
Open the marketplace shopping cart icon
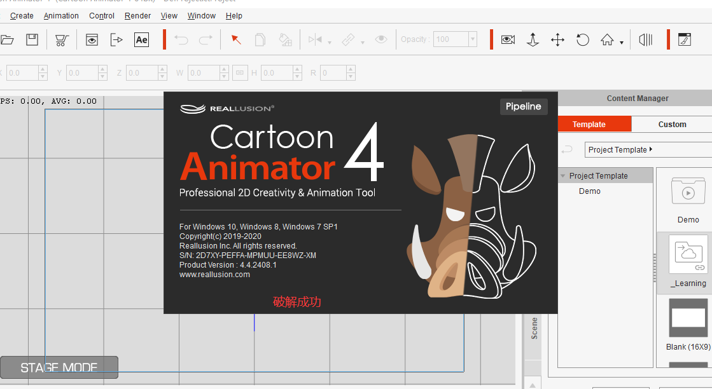point(62,40)
